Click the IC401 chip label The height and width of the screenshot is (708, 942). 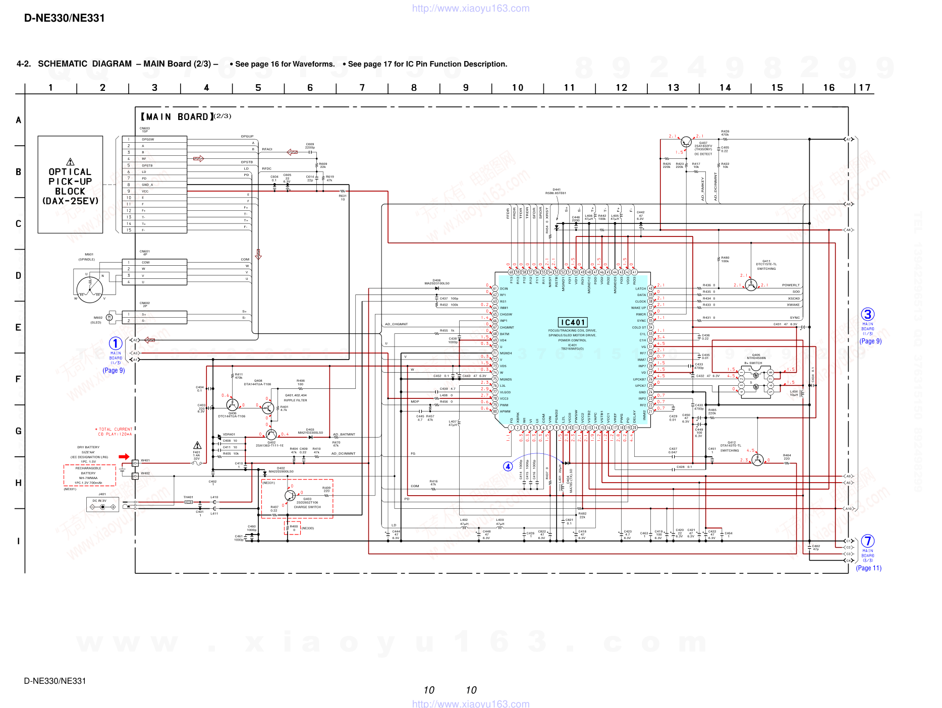(573, 322)
